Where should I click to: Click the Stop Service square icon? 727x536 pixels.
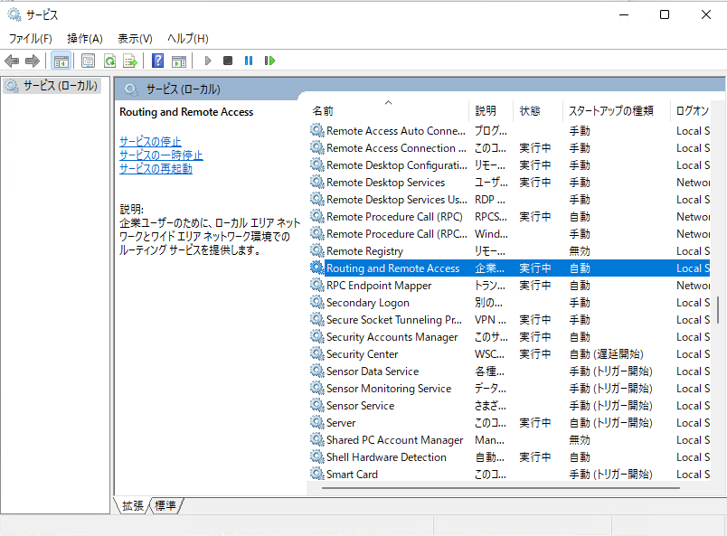coord(228,61)
